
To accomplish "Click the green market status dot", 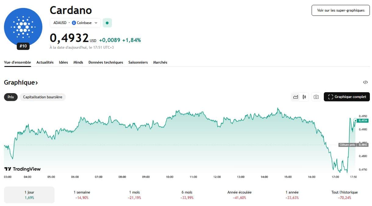I will point(107,23).
